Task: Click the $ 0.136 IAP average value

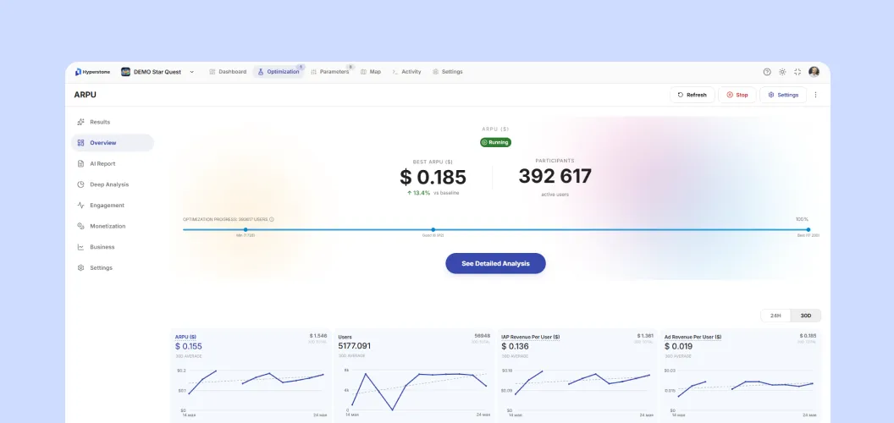Action: point(515,347)
